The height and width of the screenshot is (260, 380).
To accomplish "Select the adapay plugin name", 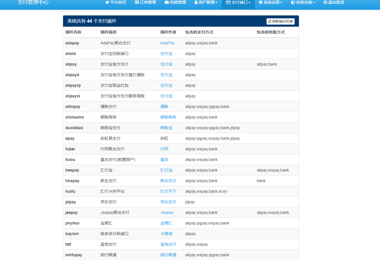I will 72,43.
